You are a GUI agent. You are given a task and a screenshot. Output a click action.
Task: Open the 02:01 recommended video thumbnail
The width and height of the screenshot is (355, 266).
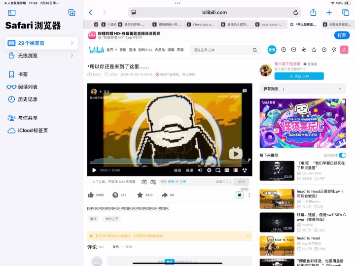pyautogui.click(x=277, y=171)
